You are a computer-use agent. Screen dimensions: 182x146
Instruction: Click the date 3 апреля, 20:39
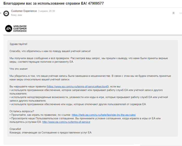click(47, 11)
